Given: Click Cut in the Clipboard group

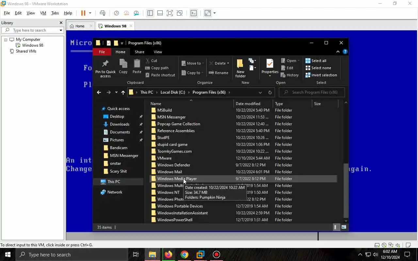Looking at the screenshot, I should point(151,61).
